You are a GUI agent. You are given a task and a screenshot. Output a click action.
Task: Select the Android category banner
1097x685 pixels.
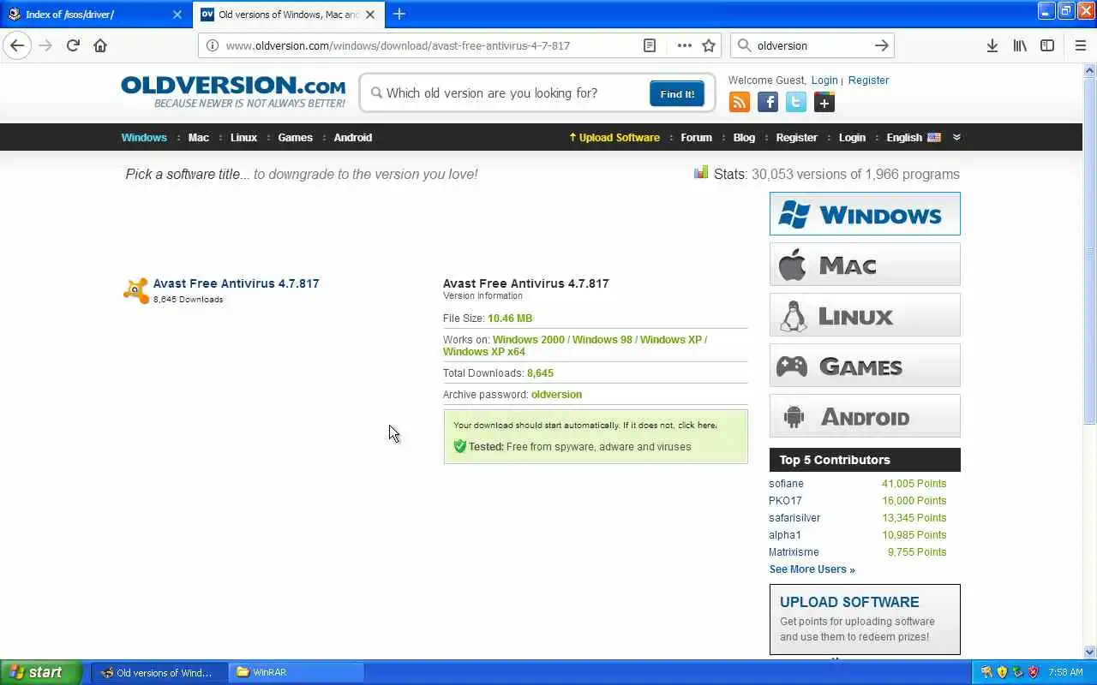865,416
